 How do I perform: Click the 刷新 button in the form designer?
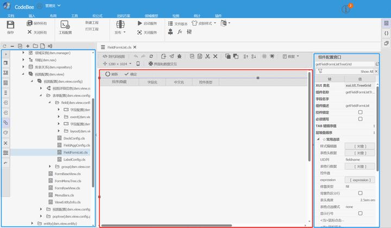point(111,74)
